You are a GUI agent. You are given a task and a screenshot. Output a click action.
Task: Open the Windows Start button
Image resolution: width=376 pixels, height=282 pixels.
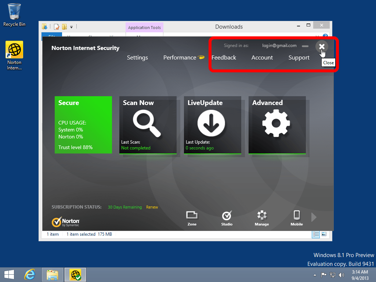click(x=9, y=275)
